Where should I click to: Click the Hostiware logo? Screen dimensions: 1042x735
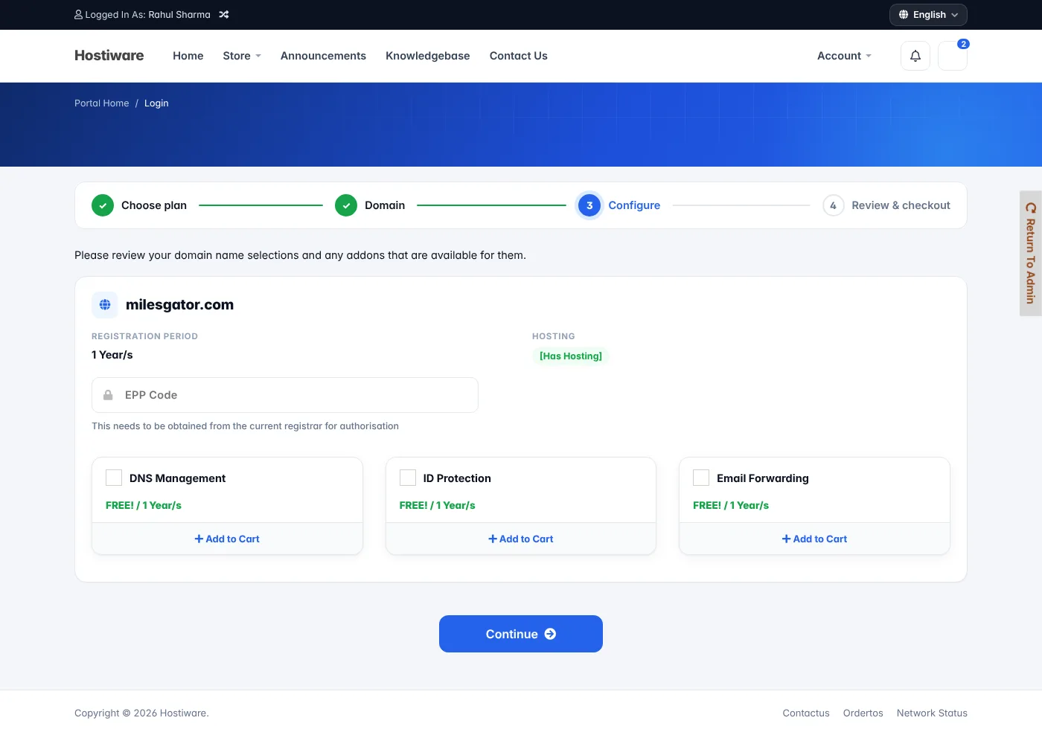pos(109,56)
